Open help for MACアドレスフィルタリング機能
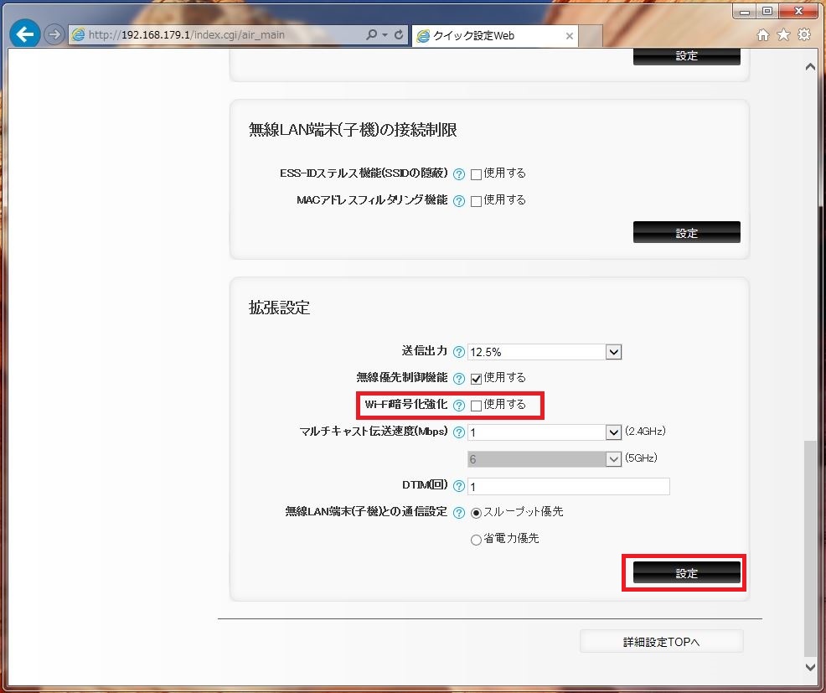 point(459,201)
